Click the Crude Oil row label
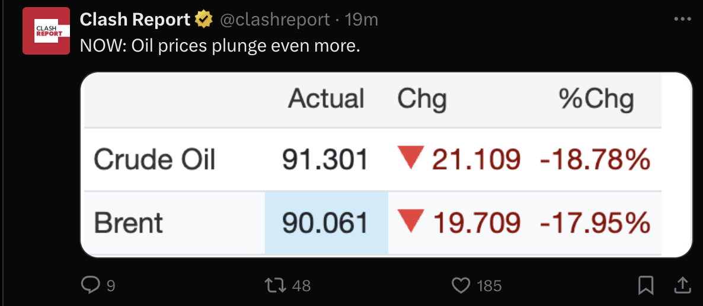The image size is (703, 306). tap(154, 160)
